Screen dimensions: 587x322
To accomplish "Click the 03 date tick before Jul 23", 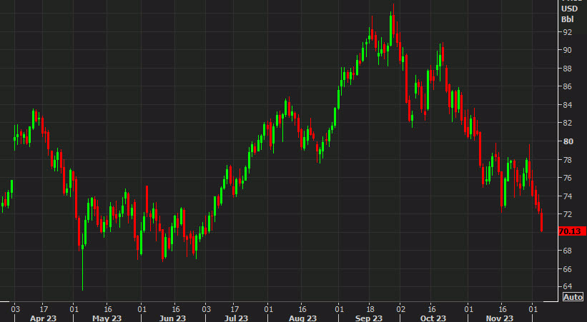I will pos(206,309).
